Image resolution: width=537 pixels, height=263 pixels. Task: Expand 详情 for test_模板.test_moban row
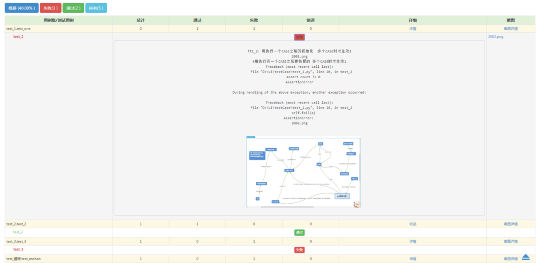pyautogui.click(x=413, y=259)
